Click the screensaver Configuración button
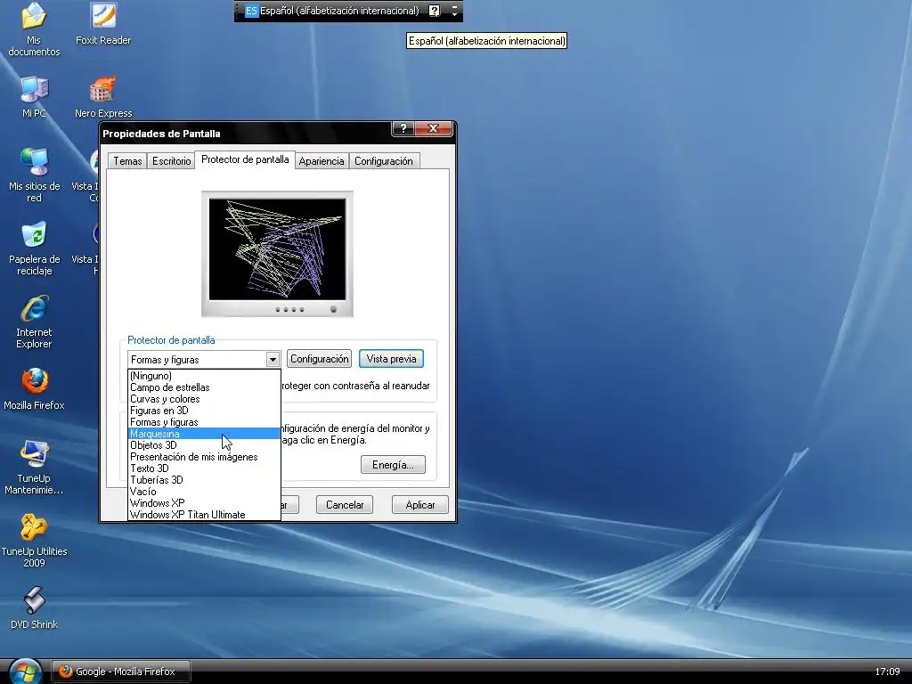The width and height of the screenshot is (912, 684). coord(320,359)
